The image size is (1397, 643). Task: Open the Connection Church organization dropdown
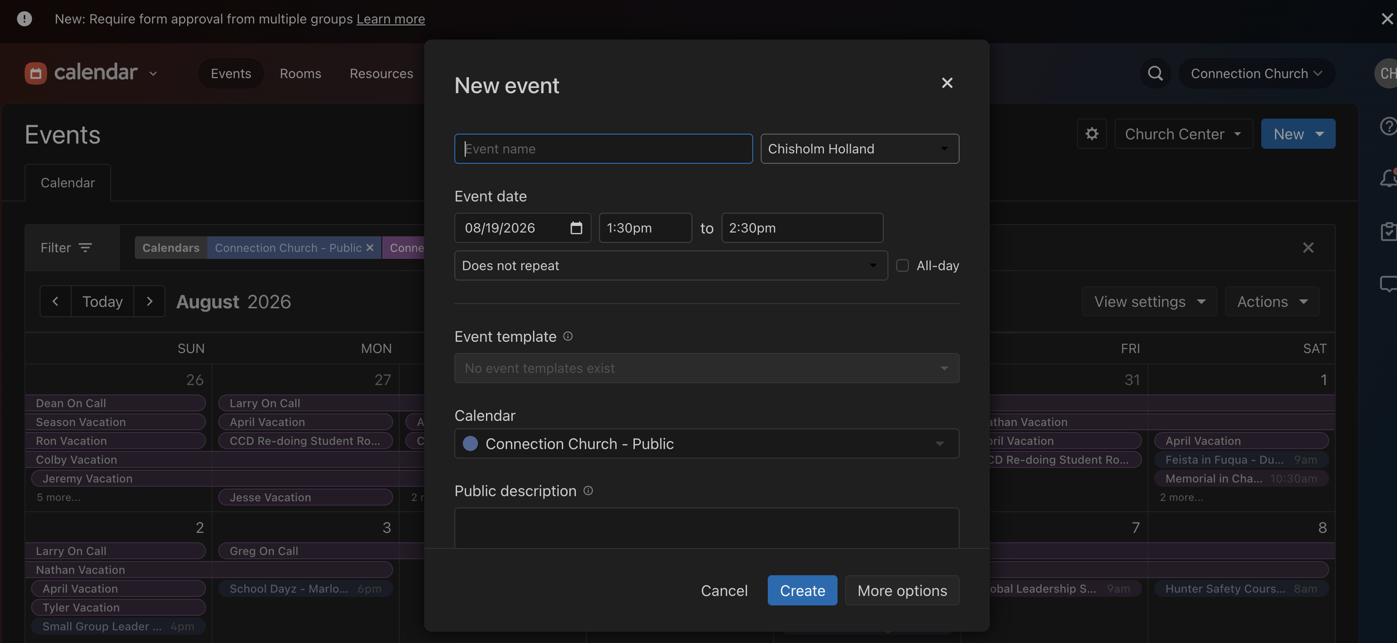(x=1257, y=73)
